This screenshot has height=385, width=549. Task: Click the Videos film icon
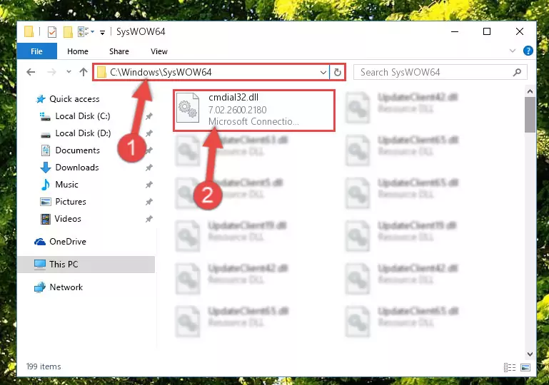46,219
